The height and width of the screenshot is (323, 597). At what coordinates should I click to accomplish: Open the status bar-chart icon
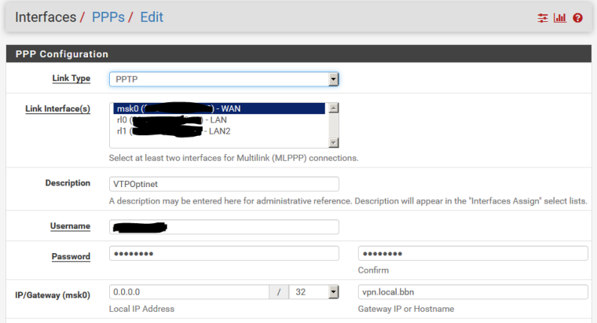pyautogui.click(x=559, y=18)
